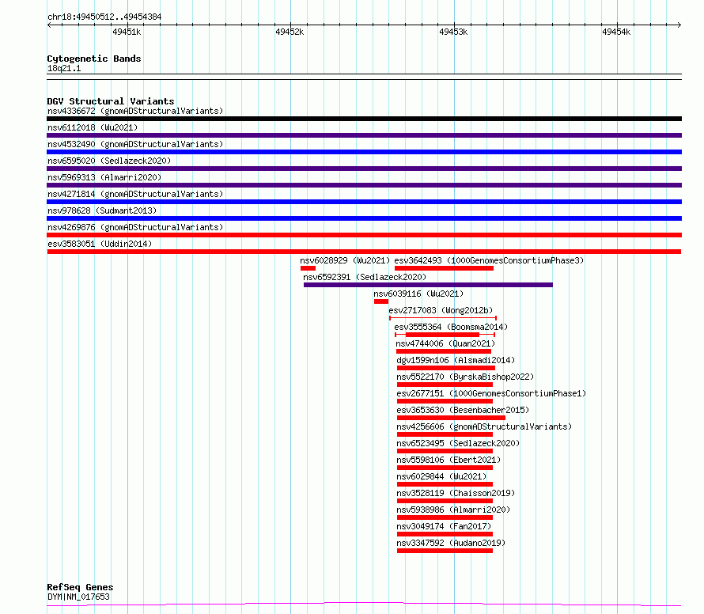Image resolution: width=704 pixels, height=614 pixels.
Task: Click nsv4271814 gnomADStructuralVariants label
Action: pyautogui.click(x=135, y=194)
